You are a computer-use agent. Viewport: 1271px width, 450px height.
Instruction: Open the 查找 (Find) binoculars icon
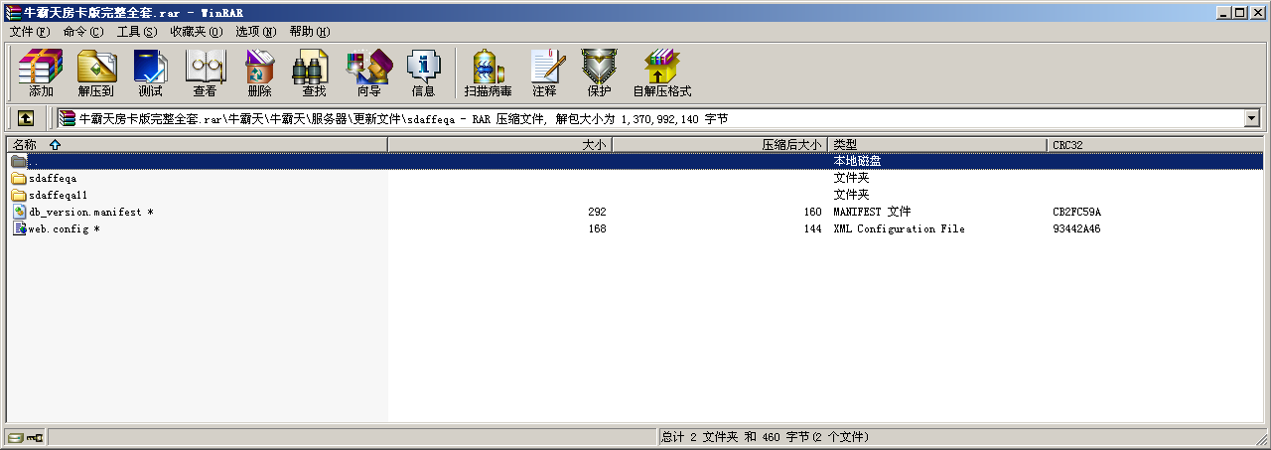314,73
